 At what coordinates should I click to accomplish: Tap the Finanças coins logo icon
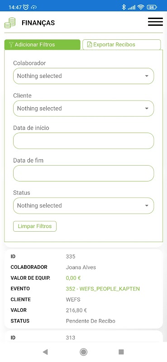(x=10, y=23)
